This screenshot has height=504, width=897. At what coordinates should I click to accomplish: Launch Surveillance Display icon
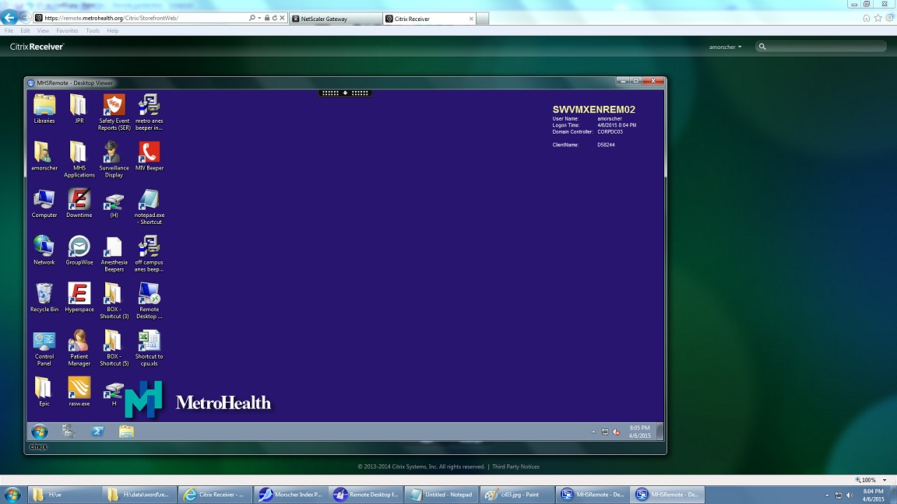[114, 159]
